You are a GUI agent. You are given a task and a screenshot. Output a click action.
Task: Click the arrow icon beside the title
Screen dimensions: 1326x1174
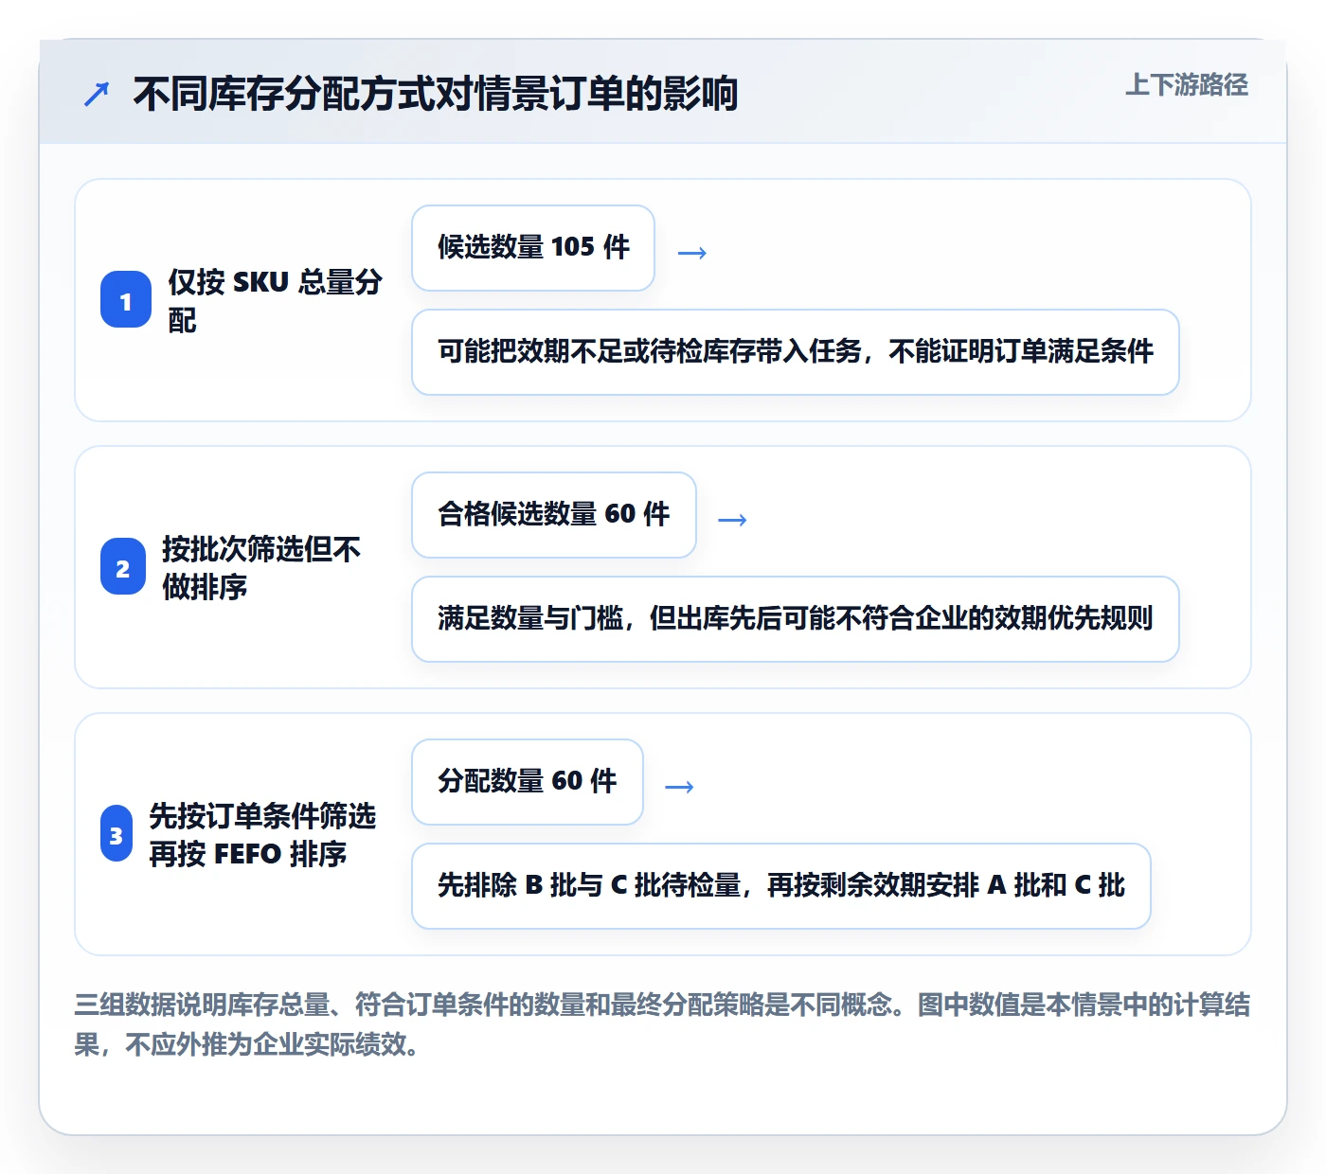coord(97,94)
